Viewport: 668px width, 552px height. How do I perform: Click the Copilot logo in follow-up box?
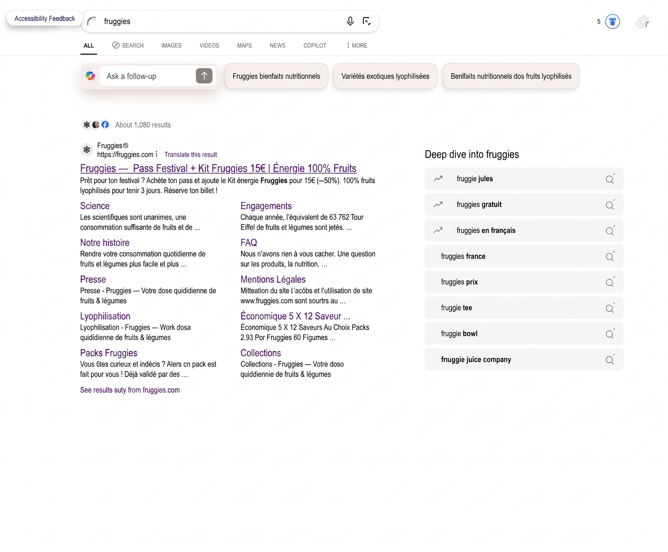[x=90, y=76]
